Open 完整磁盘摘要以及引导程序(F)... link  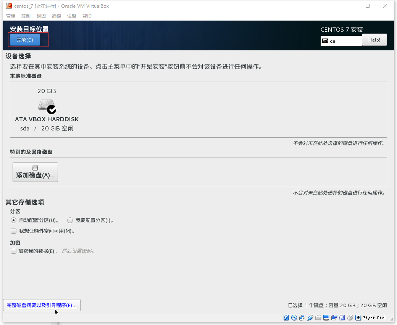[42, 305]
